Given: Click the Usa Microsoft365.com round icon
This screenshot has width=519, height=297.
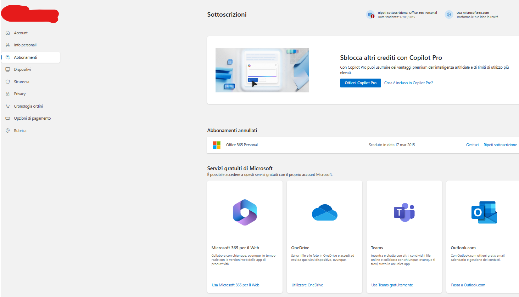Looking at the screenshot, I should point(449,15).
